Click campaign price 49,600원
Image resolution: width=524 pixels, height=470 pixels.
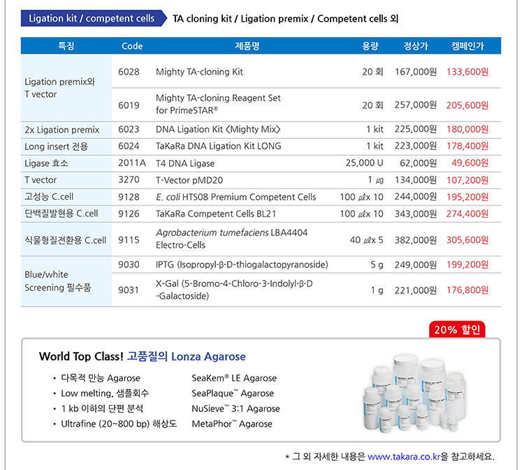[470, 163]
